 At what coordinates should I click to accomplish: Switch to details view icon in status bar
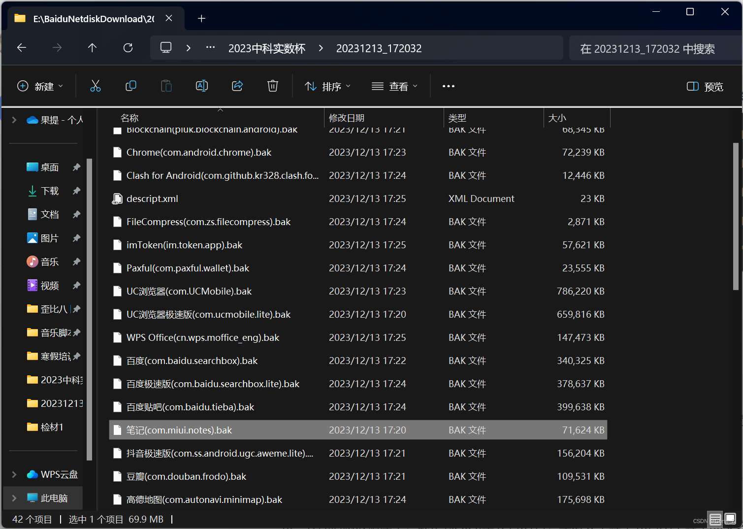click(x=715, y=519)
